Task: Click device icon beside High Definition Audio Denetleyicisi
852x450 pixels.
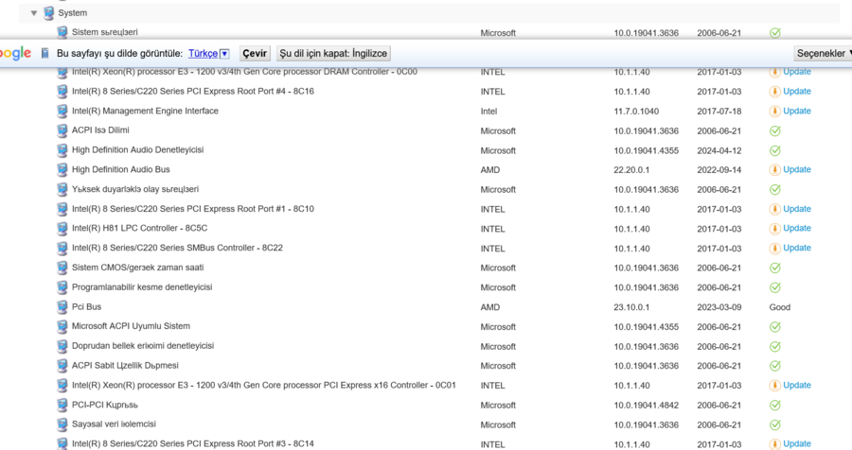Action: coord(62,150)
